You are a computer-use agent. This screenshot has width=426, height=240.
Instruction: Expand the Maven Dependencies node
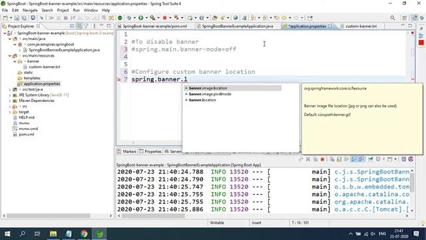tap(10, 101)
